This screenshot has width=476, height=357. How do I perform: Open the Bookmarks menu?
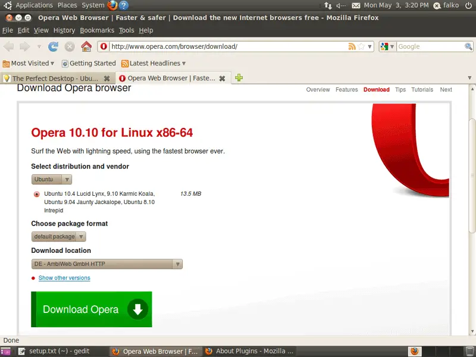[x=96, y=30]
